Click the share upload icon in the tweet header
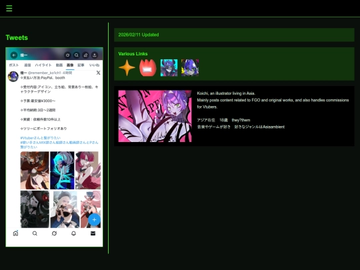This screenshot has height=270, width=360. [x=95, y=55]
